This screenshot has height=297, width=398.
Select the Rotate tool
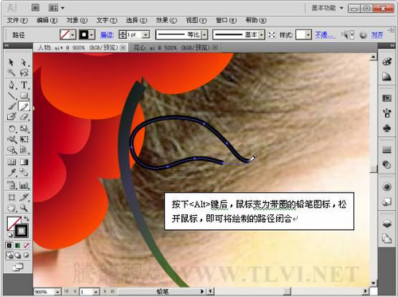11,129
